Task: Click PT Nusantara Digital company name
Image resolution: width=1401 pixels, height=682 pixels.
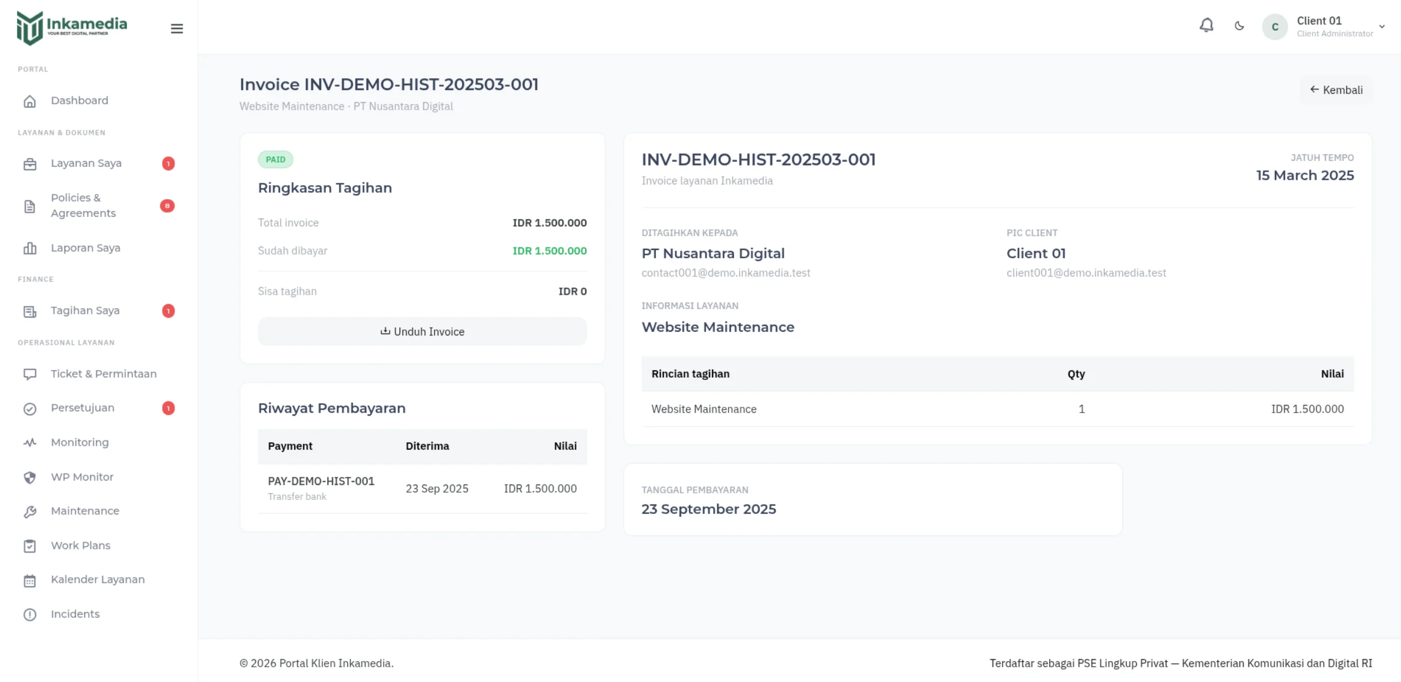Action: (713, 253)
